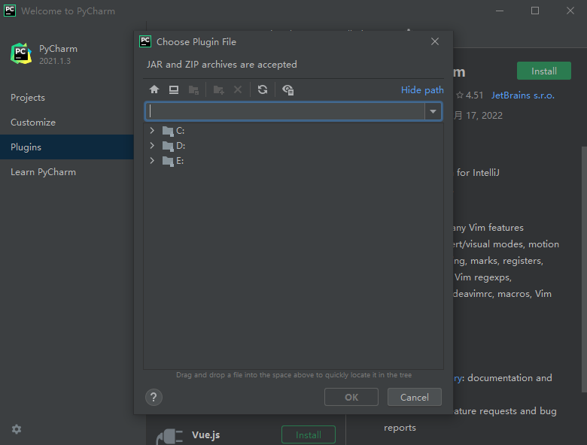Install the Vue.js plugin
587x445 pixels.
[309, 435]
